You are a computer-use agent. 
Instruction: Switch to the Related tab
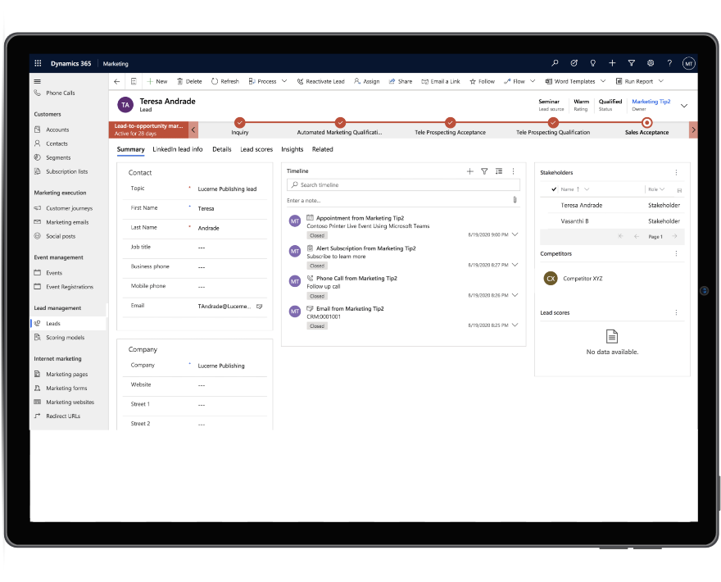pos(322,149)
